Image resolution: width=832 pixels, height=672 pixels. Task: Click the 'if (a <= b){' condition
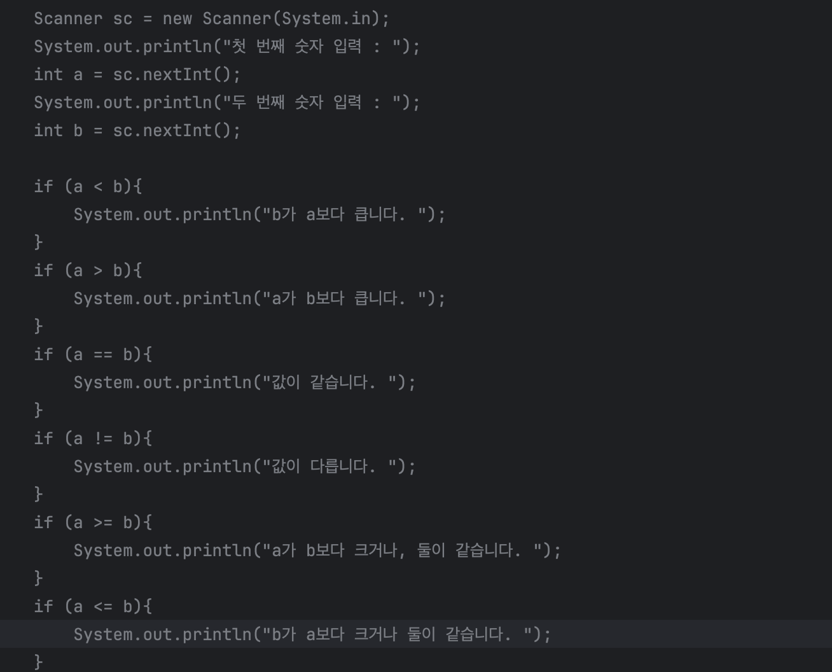[x=93, y=606]
